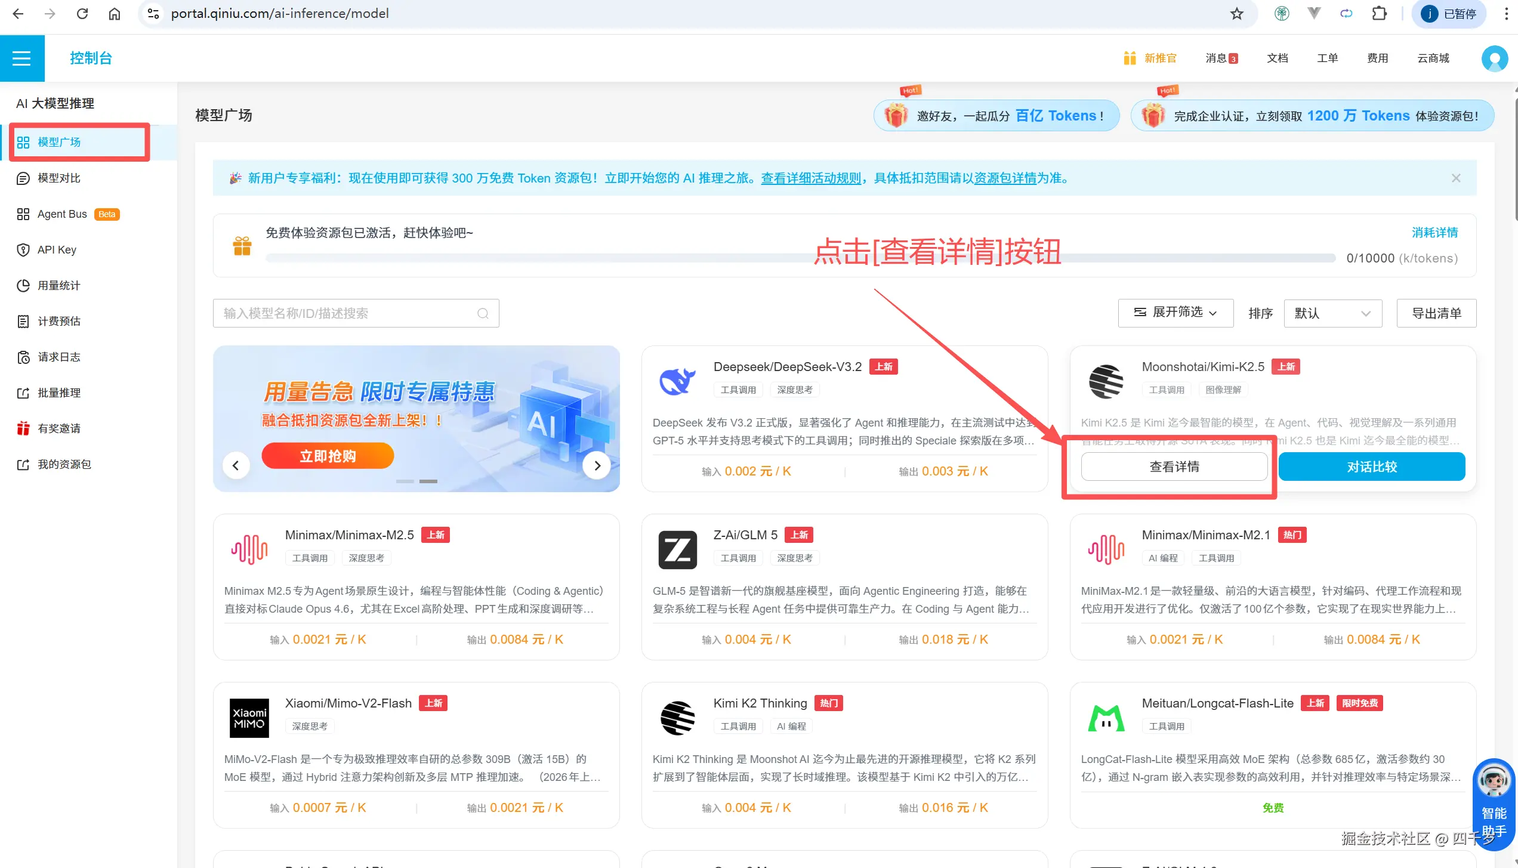Advance the banner carousel with the right arrow
Viewport: 1518px width, 868px height.
pos(597,465)
